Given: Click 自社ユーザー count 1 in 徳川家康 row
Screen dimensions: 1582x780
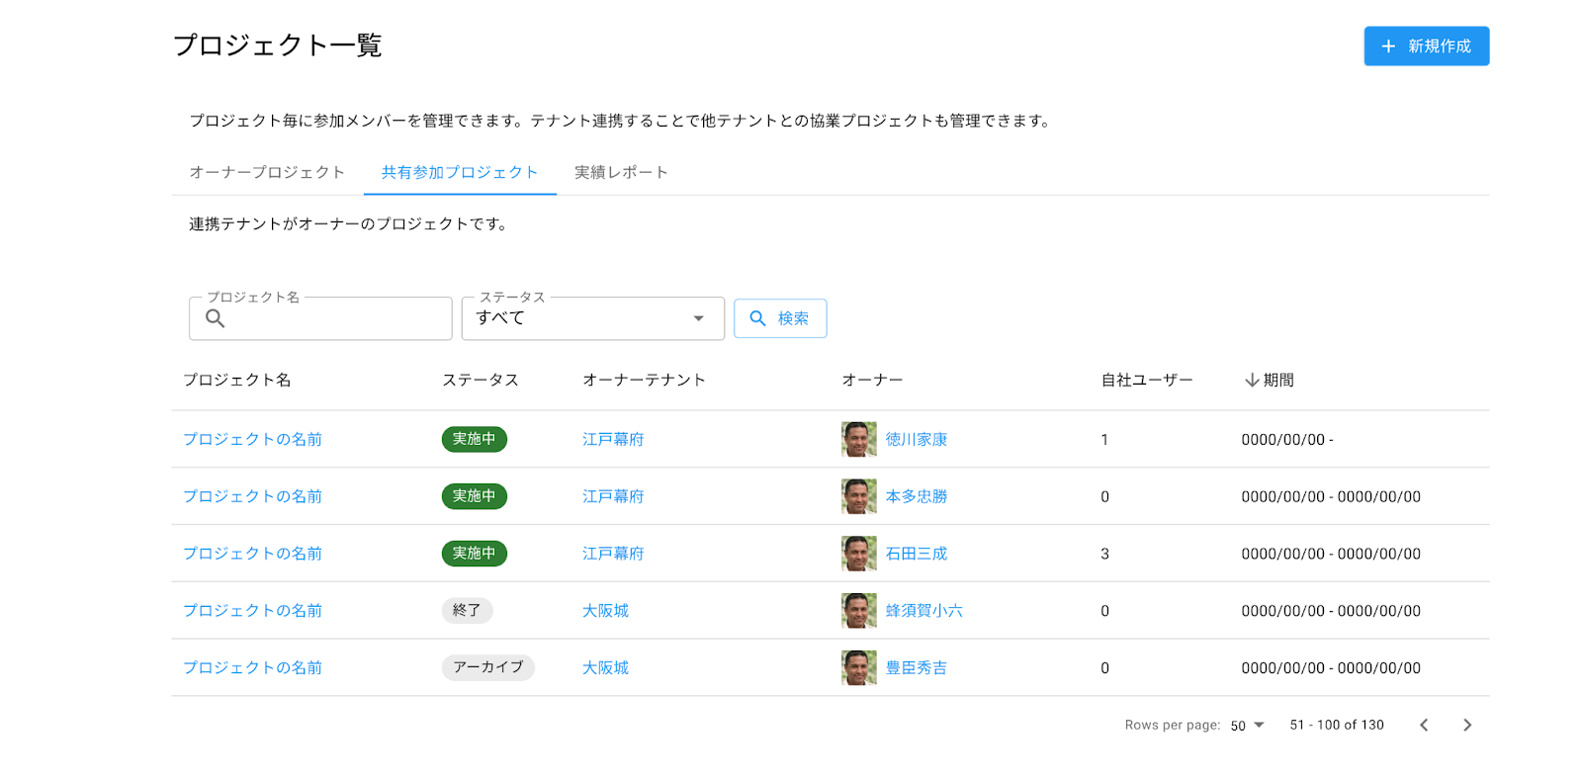Looking at the screenshot, I should (1104, 440).
